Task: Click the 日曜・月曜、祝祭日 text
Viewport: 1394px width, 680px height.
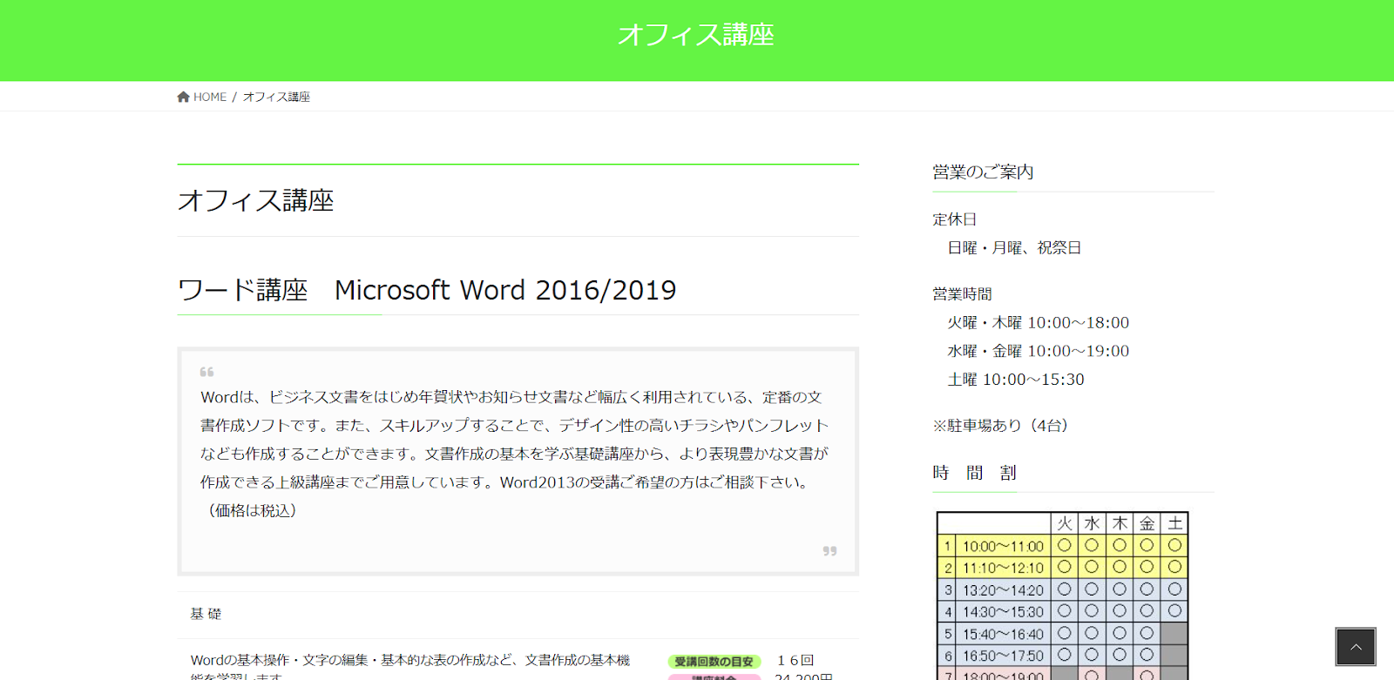Action: coord(1014,248)
